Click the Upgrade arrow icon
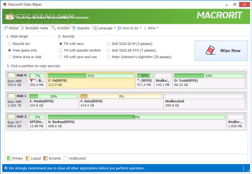The image size is (252, 174). tap(74, 28)
